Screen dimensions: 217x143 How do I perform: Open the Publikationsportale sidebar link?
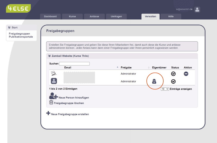pyautogui.click(x=21, y=37)
